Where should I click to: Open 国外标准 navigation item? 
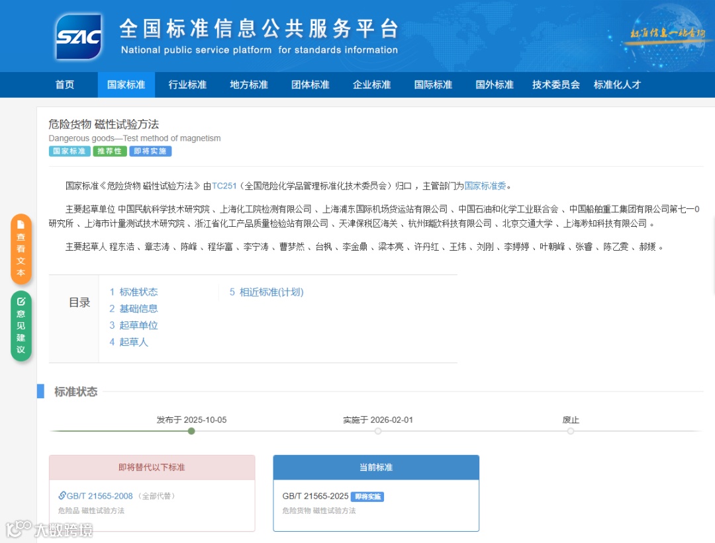(495, 85)
